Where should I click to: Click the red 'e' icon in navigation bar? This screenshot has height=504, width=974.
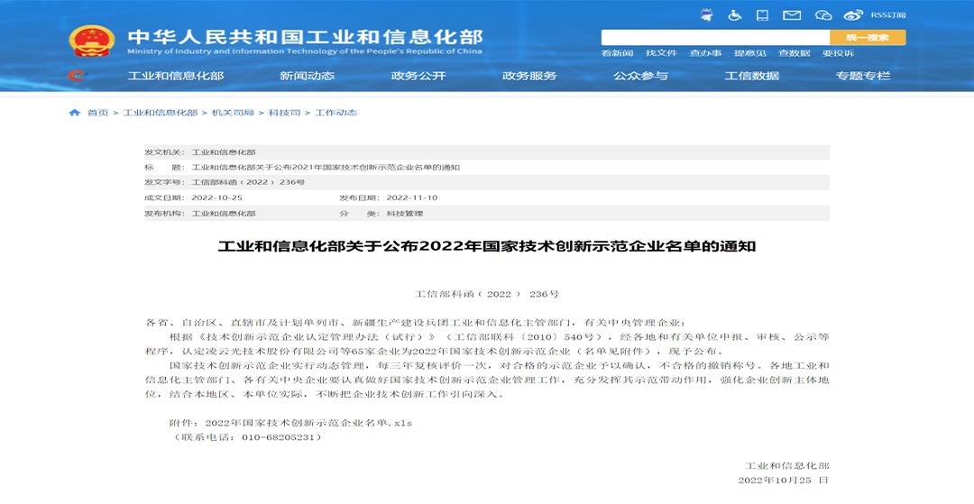[x=78, y=76]
